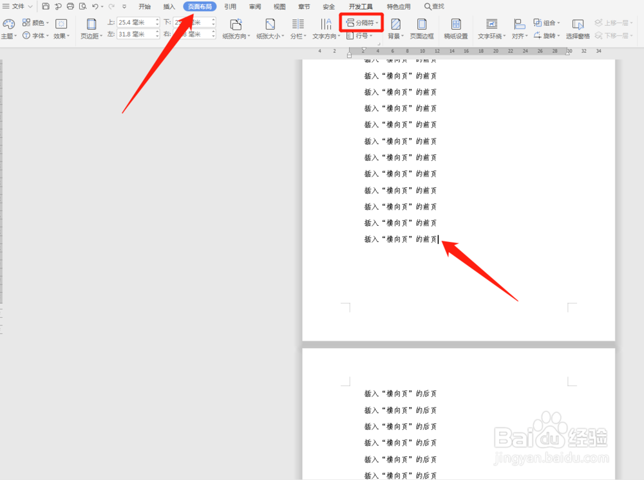The height and width of the screenshot is (480, 644).
Task: Open the 章节 tab
Action: tap(304, 6)
